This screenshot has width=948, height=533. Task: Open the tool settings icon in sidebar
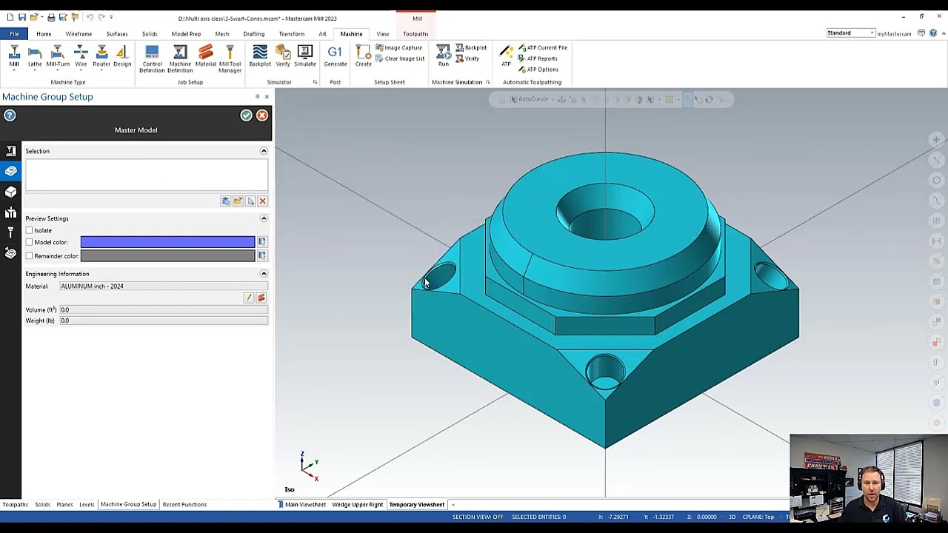click(x=10, y=233)
